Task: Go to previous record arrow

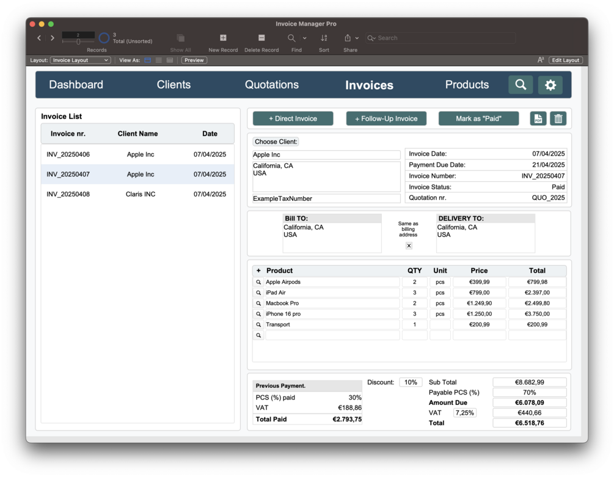Action: 38,38
